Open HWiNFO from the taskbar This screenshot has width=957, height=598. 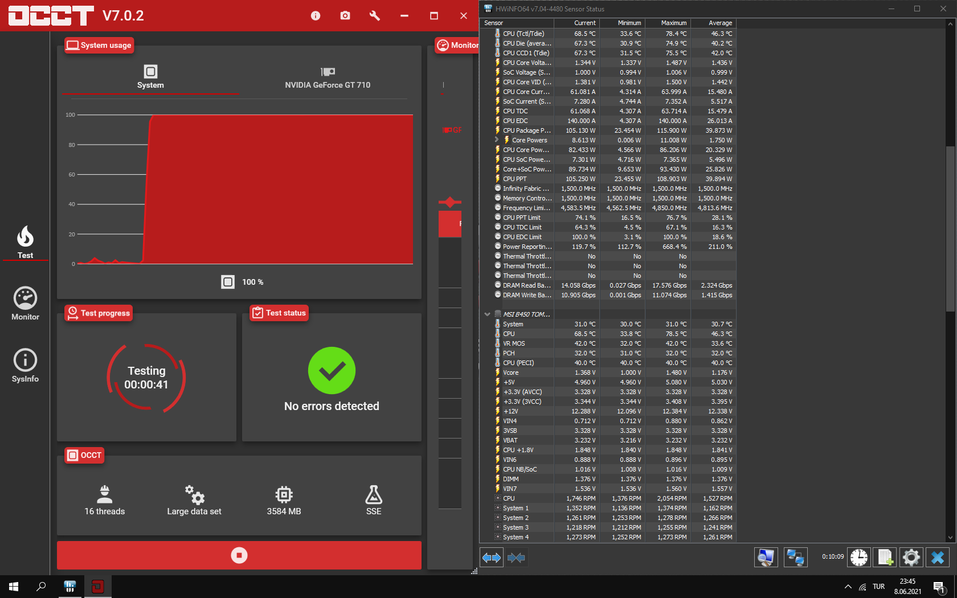tap(69, 587)
